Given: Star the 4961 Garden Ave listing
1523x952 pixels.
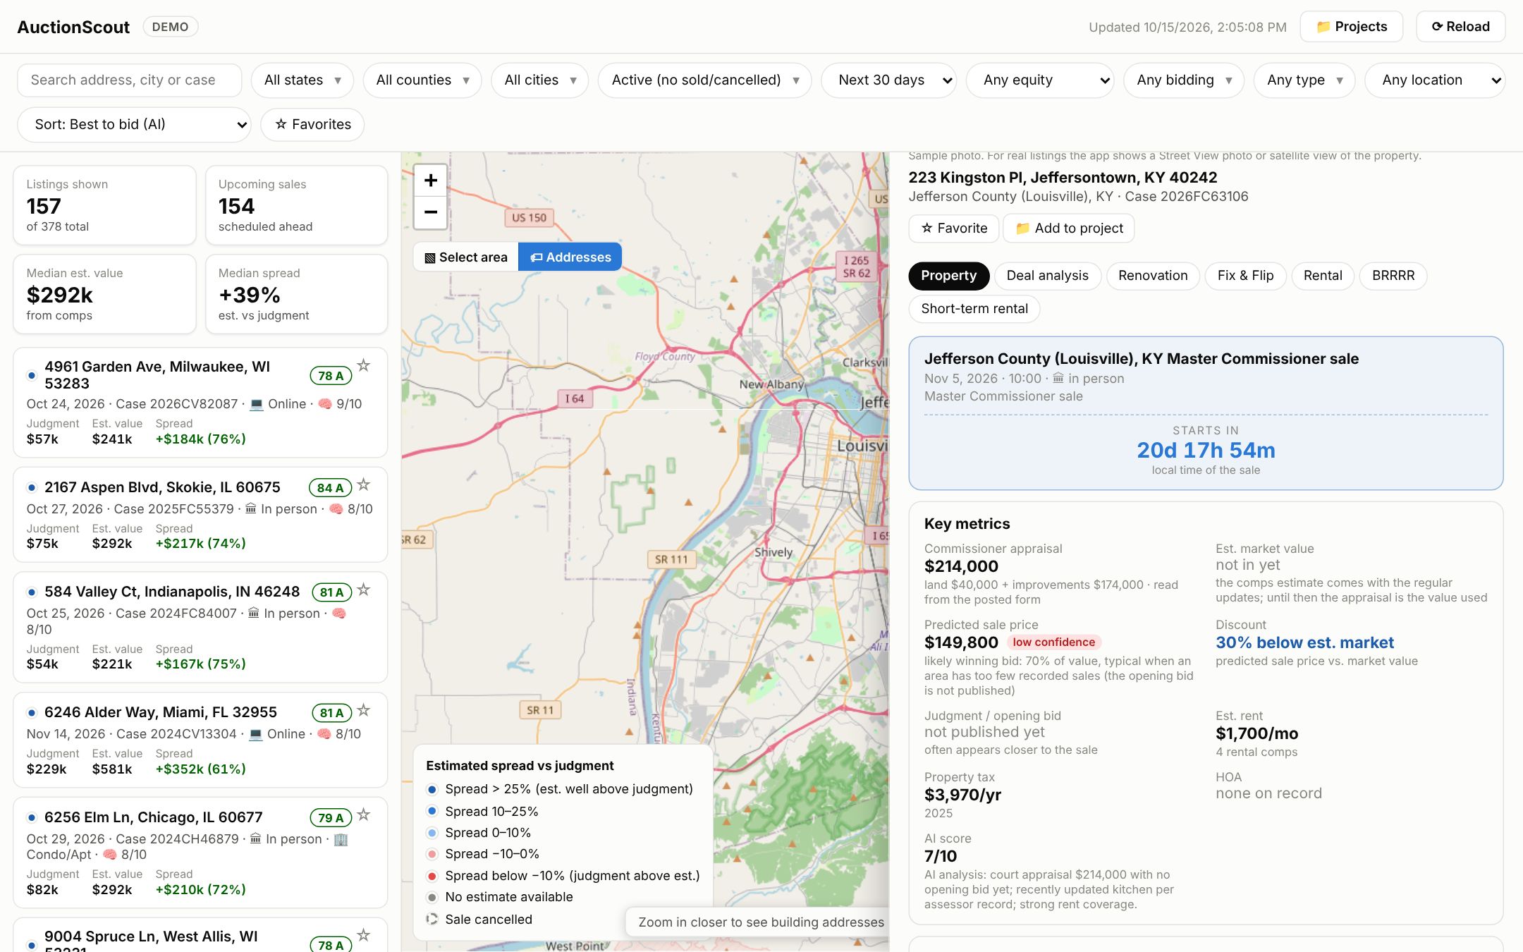Looking at the screenshot, I should click(x=364, y=365).
